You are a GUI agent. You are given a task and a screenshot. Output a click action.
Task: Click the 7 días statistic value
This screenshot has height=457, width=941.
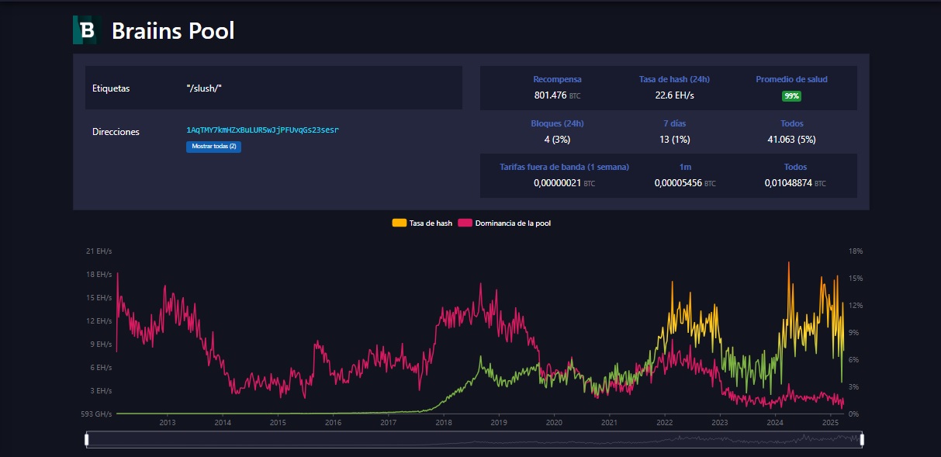tap(673, 140)
